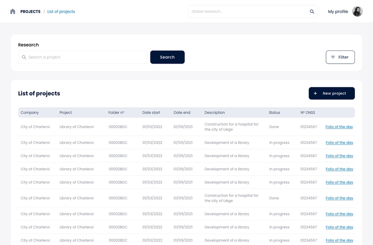The image size is (373, 245).
Task: Select List of projects breadcrumb
Action: (x=61, y=11)
